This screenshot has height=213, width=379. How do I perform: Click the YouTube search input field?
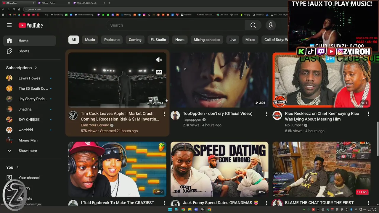coord(176,25)
